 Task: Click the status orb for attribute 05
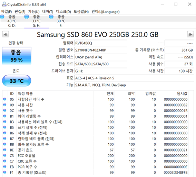[x=5, y=99]
